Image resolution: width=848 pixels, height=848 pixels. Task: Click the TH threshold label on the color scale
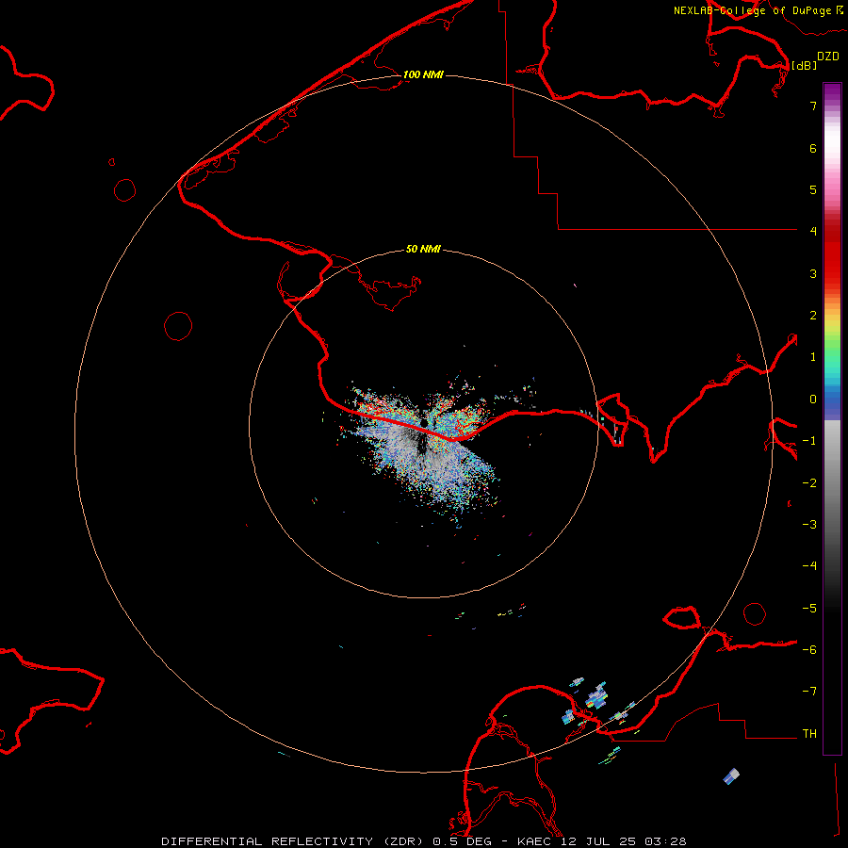[809, 733]
